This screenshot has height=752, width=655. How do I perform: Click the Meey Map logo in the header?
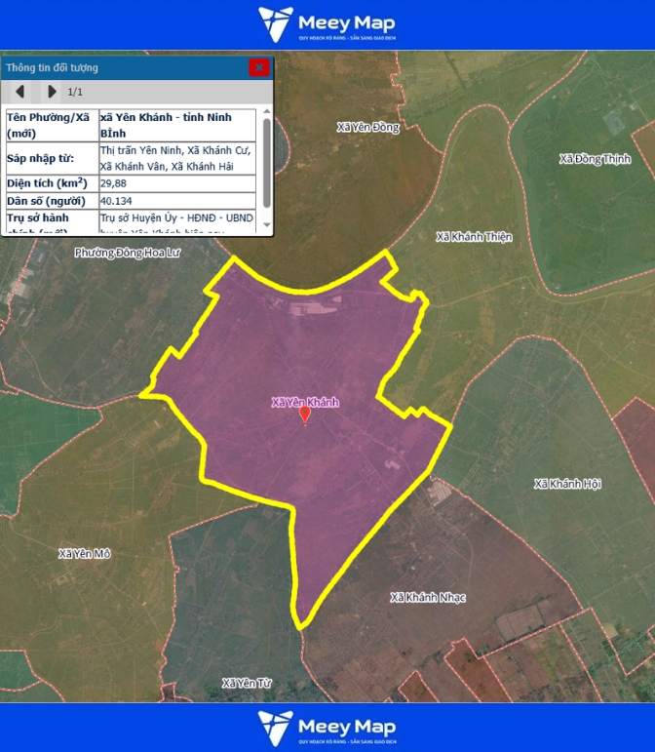point(327,24)
